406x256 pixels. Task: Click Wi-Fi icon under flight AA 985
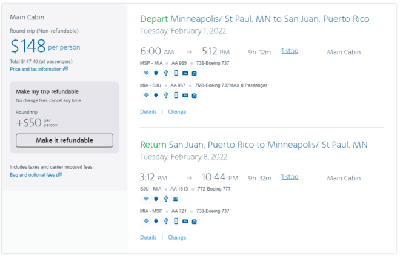pos(146,73)
